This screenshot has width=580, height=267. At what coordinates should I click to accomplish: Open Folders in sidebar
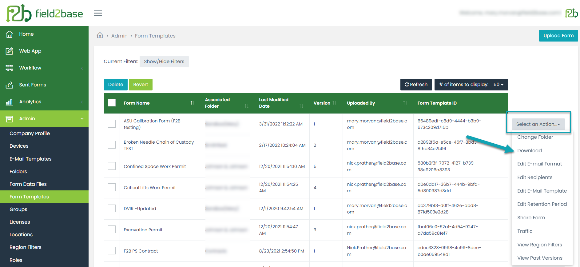[18, 171]
